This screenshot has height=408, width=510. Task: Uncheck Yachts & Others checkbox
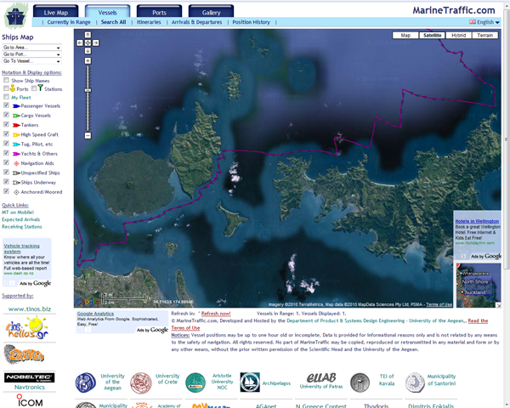(6, 153)
